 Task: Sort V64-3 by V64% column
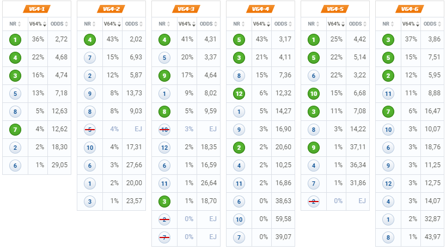pos(187,24)
